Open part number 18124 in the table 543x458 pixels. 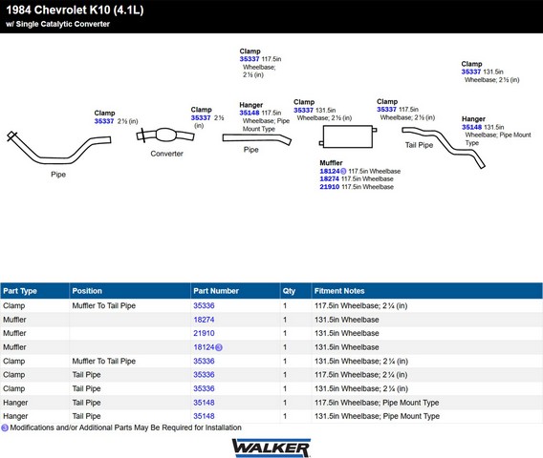[x=204, y=347]
